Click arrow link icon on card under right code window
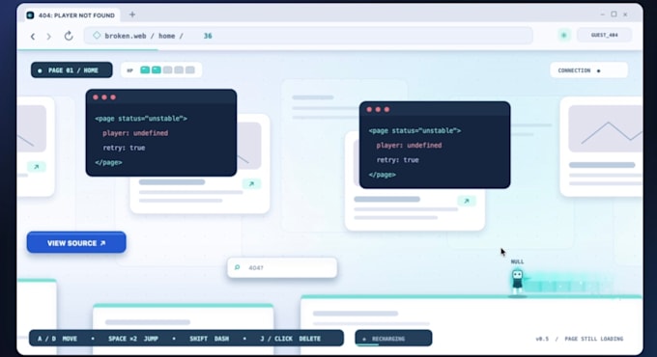657x357 pixels. tap(467, 201)
